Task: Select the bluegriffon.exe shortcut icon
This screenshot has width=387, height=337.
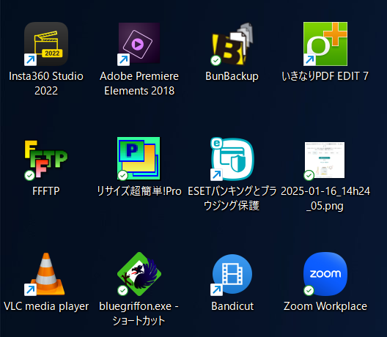Action: click(139, 274)
